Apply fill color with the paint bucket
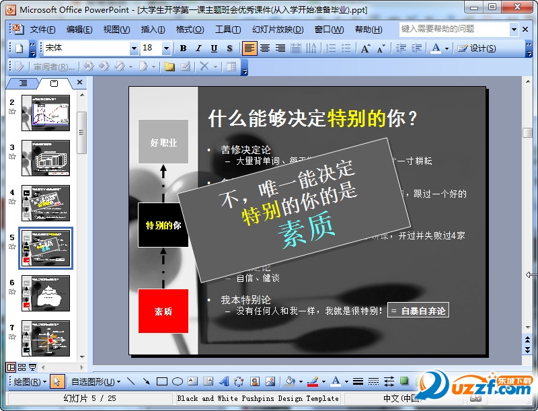Viewport: 538px width, 411px height. click(291, 381)
